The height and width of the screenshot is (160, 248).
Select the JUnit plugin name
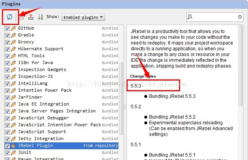(25, 153)
